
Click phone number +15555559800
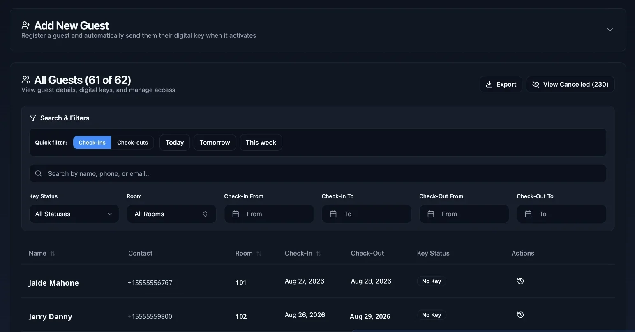150,316
